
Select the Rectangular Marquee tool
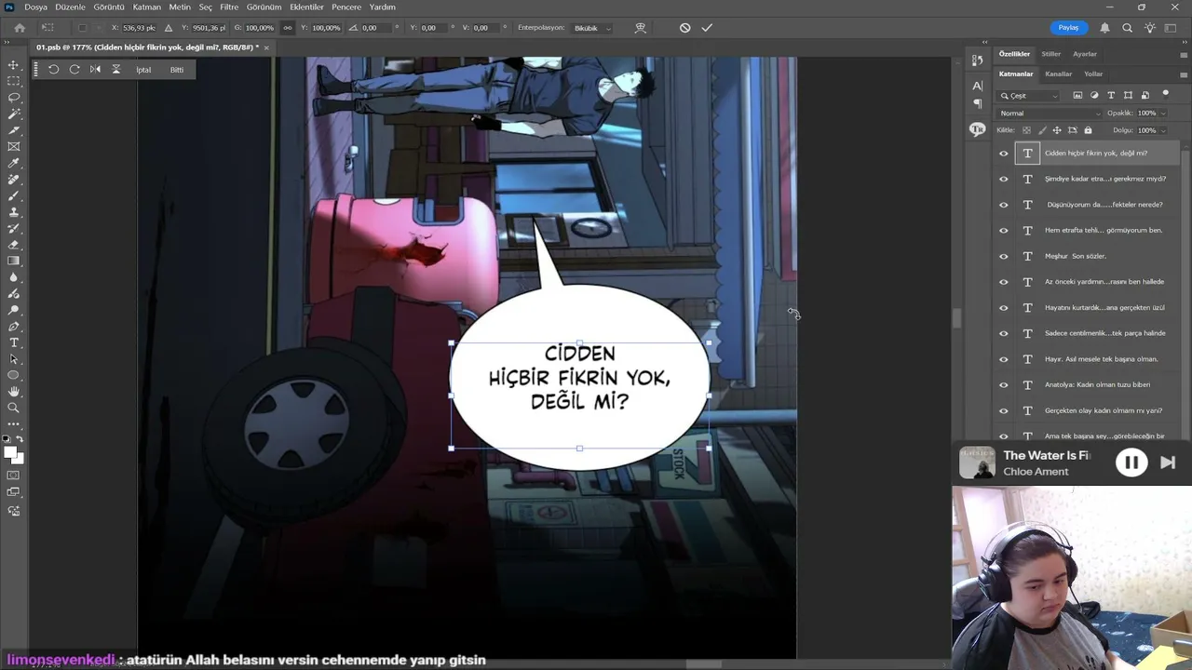pos(14,81)
